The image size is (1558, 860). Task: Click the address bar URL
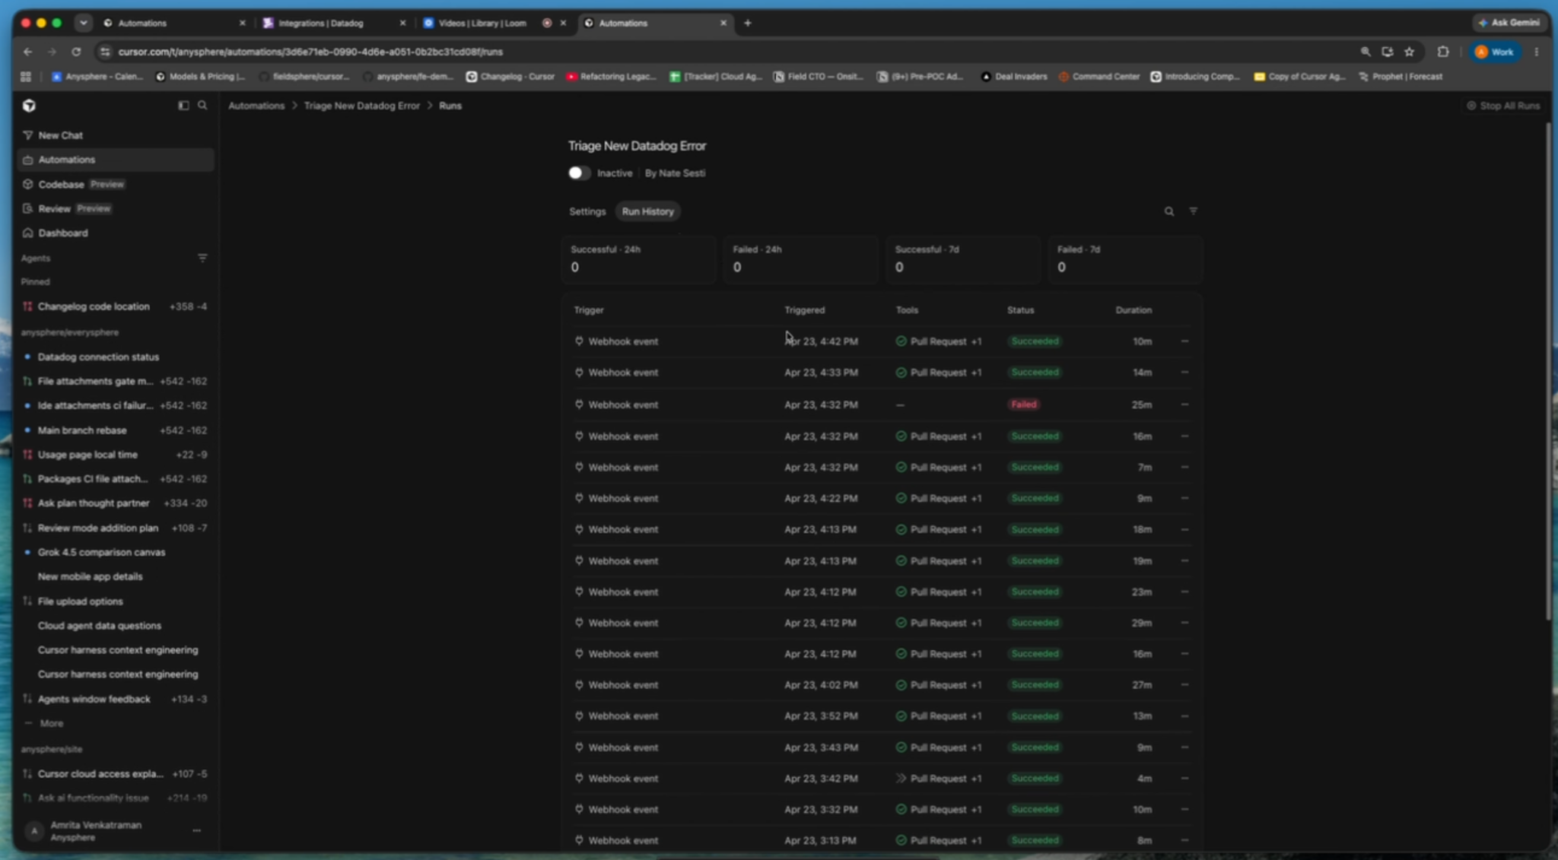click(310, 52)
